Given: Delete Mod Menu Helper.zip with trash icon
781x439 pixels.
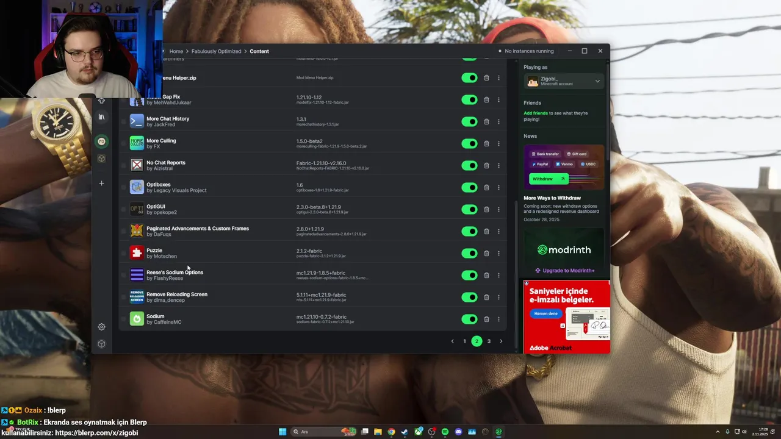Looking at the screenshot, I should pyautogui.click(x=486, y=77).
